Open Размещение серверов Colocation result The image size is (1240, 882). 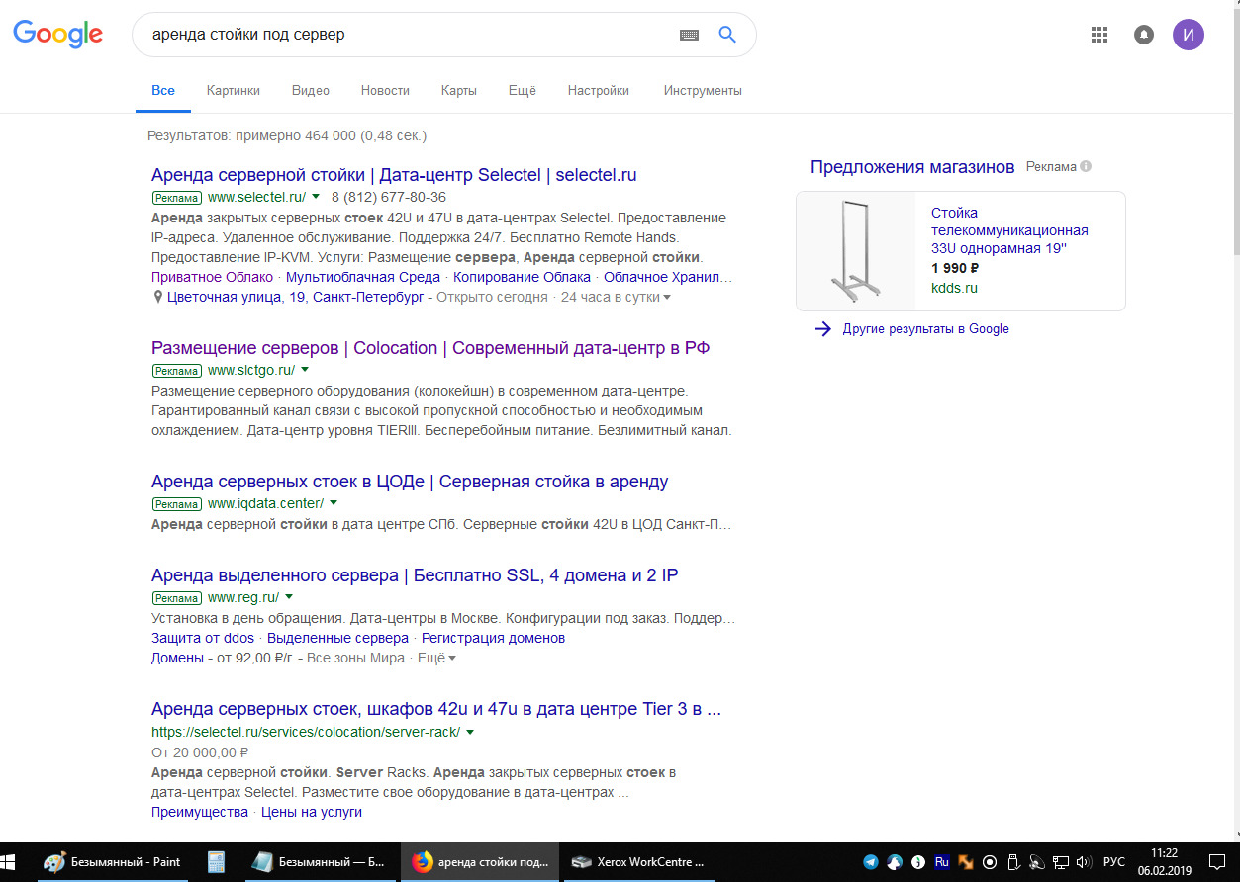click(430, 348)
